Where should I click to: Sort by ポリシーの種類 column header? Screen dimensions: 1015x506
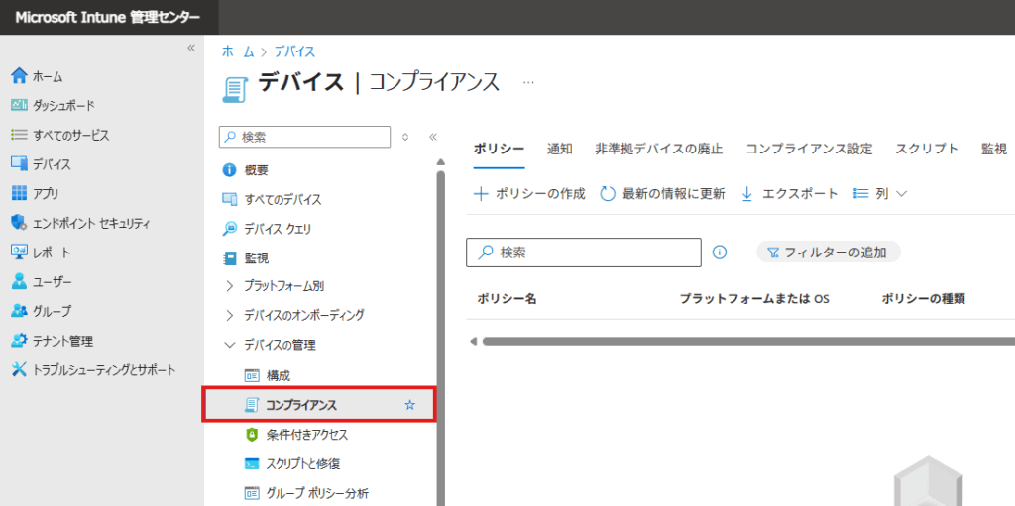click(x=924, y=298)
